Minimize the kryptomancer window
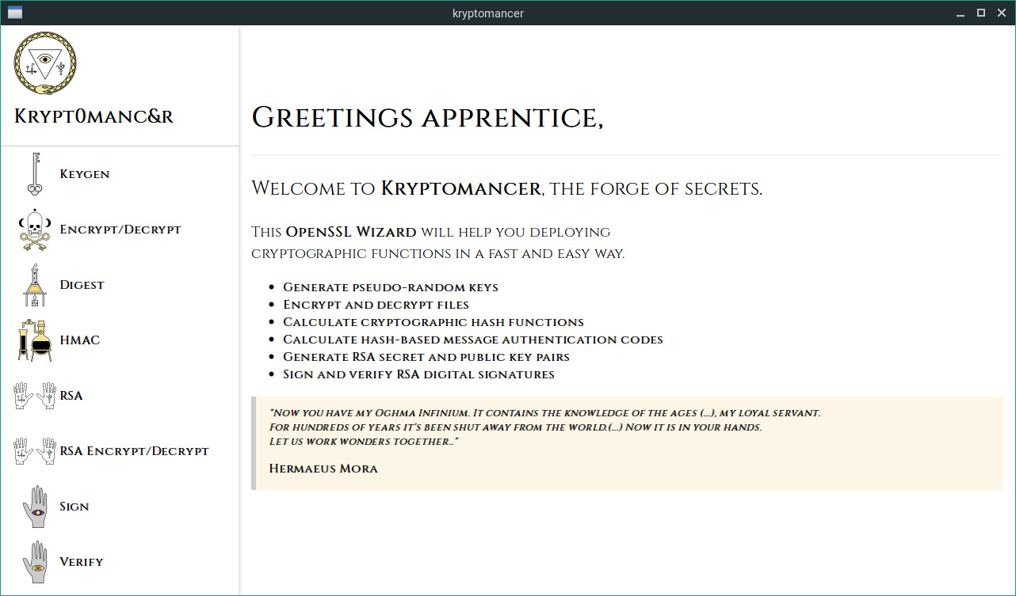This screenshot has height=596, width=1016. (x=961, y=13)
